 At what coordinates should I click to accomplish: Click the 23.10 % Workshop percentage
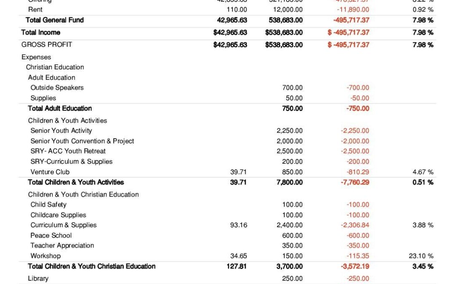(423, 256)
